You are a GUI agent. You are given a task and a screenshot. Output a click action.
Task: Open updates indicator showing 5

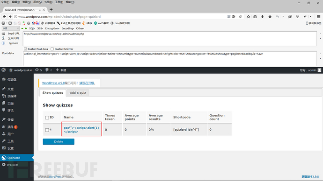[x=38, y=70]
